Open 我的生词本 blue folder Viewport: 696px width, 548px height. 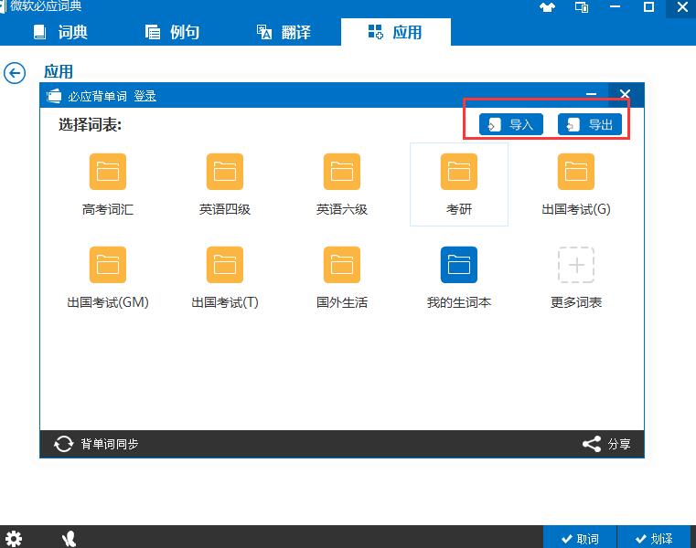click(x=459, y=265)
